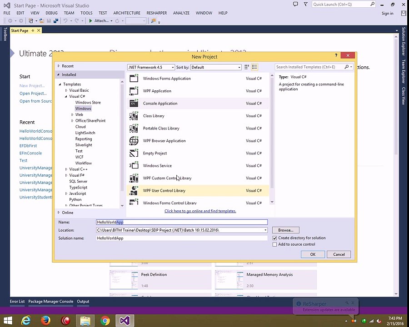409x327 pixels.
Task: Collapse the Installed section
Action: coord(59,74)
